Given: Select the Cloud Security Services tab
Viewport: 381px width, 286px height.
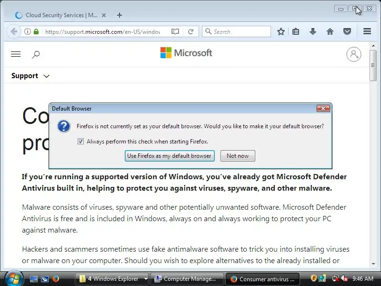Looking at the screenshot, I should point(61,15).
